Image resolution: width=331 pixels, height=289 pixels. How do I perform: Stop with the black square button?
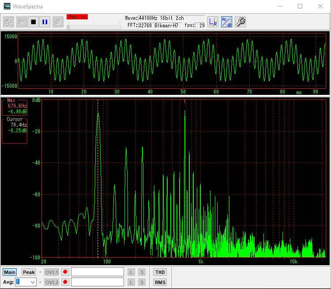click(33, 22)
